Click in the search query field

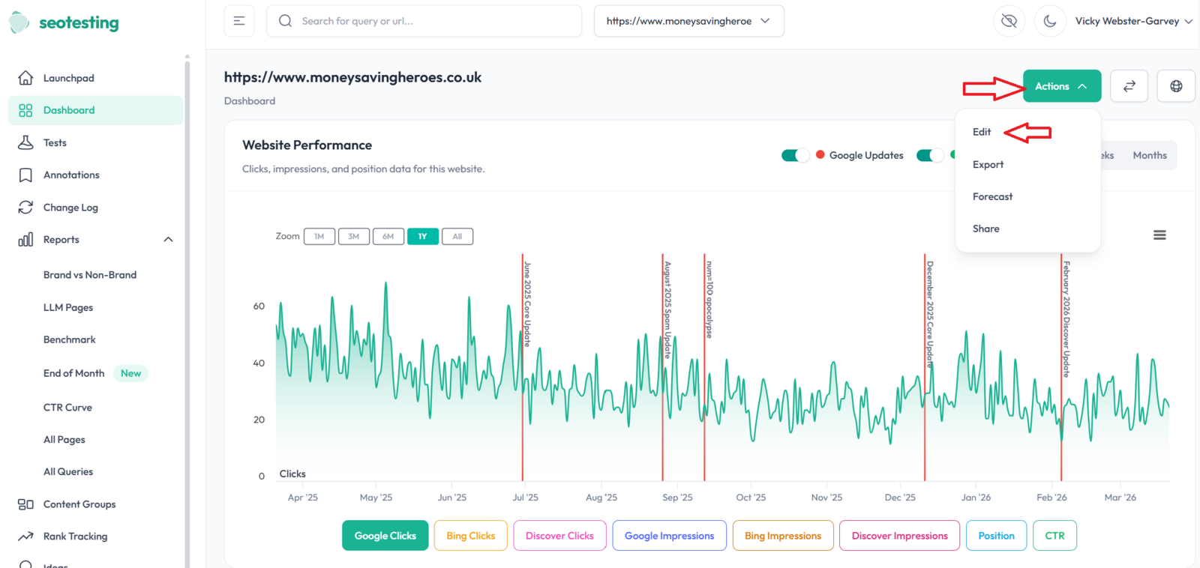click(424, 21)
